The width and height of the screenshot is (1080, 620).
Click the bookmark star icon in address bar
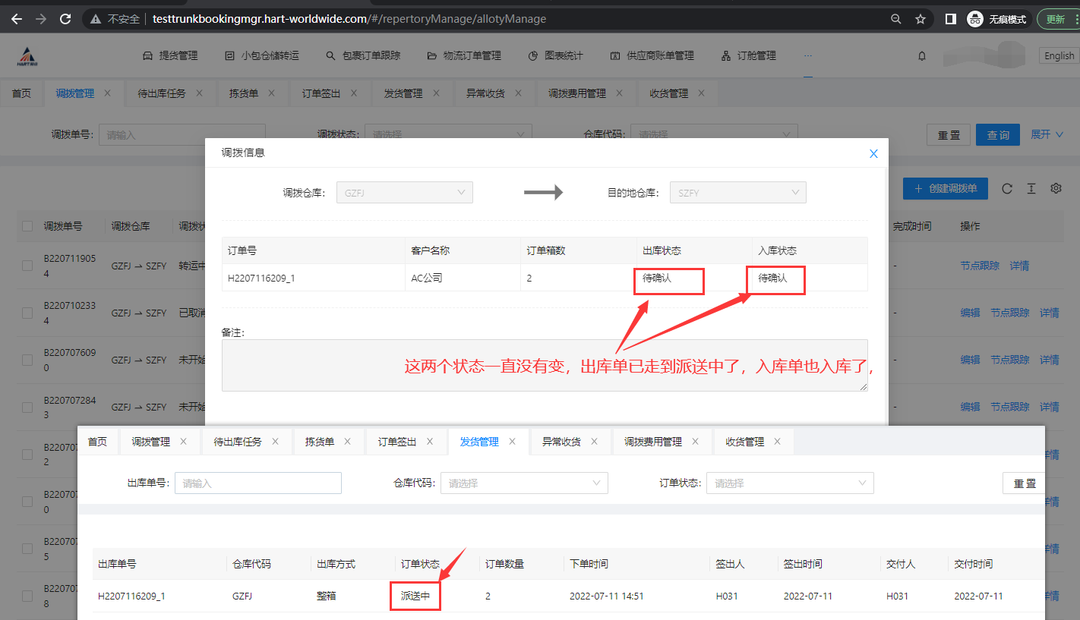coord(921,19)
